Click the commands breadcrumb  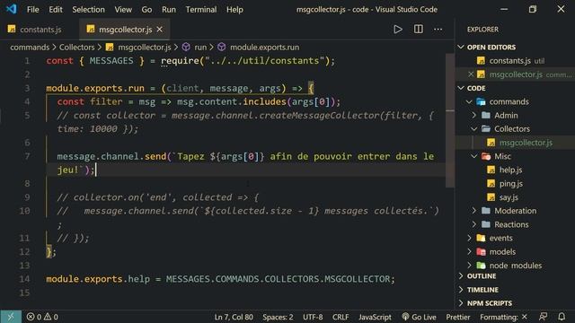click(30, 48)
